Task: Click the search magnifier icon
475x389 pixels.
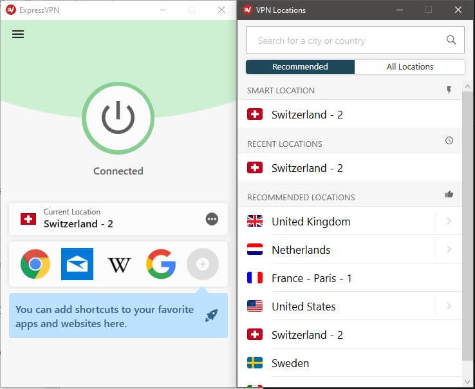Action: (451, 40)
